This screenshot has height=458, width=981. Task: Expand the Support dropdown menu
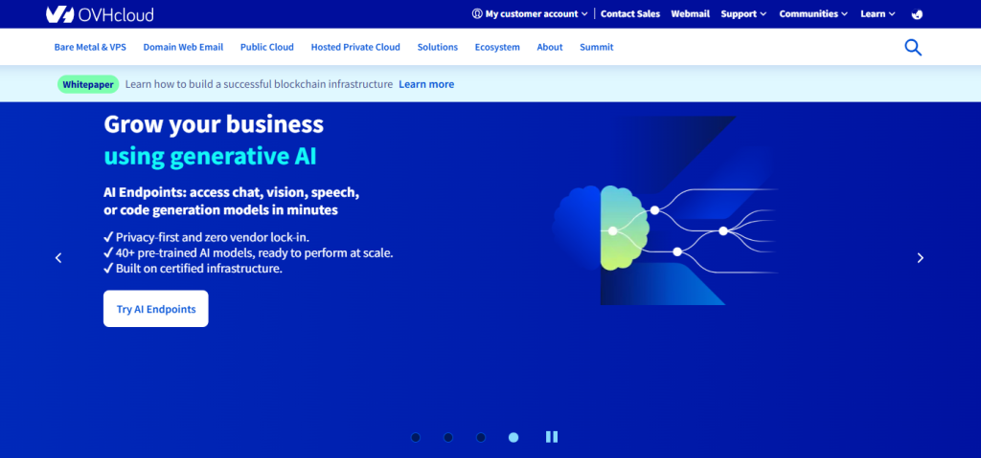[743, 13]
